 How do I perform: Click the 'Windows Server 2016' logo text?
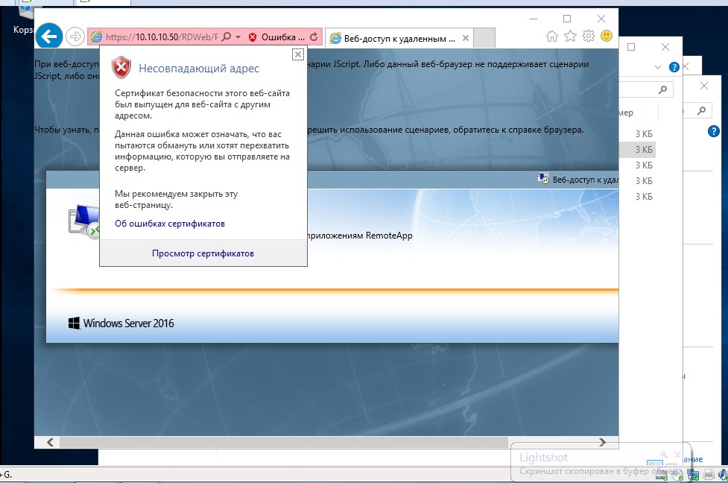tap(128, 323)
